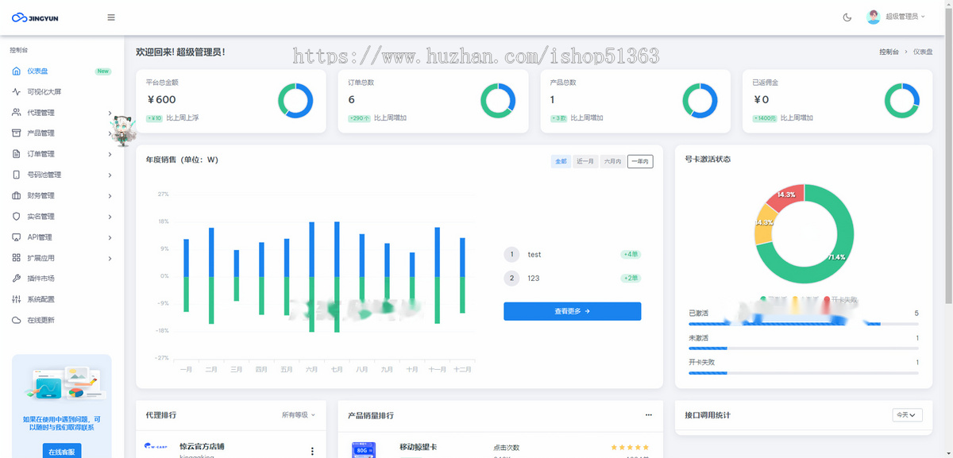Click the 123 ranking row
953x458 pixels.
[572, 279]
